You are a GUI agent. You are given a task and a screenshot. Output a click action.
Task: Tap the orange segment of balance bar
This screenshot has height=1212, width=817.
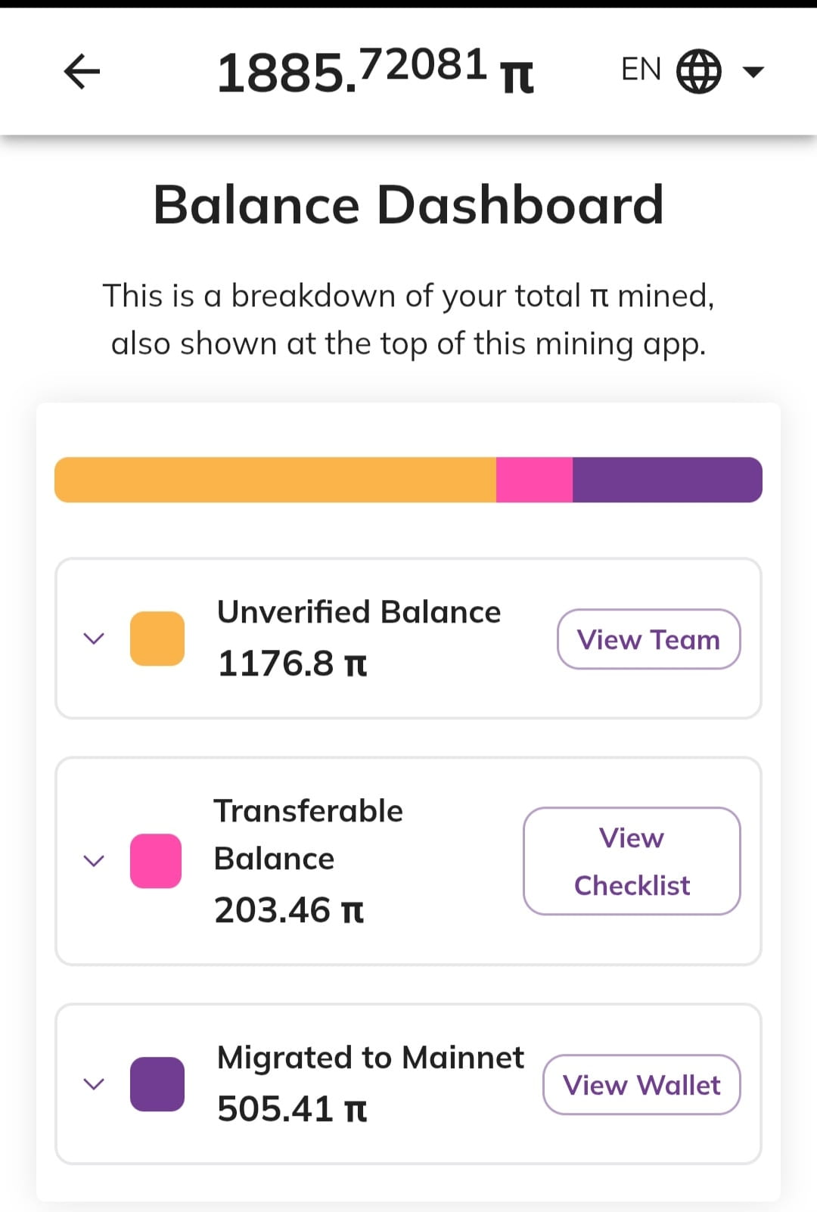pyautogui.click(x=275, y=480)
